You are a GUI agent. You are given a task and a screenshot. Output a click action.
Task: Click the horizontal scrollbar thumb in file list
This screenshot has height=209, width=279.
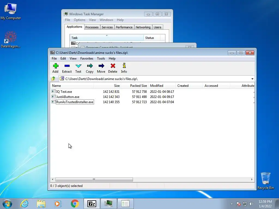click(94, 180)
